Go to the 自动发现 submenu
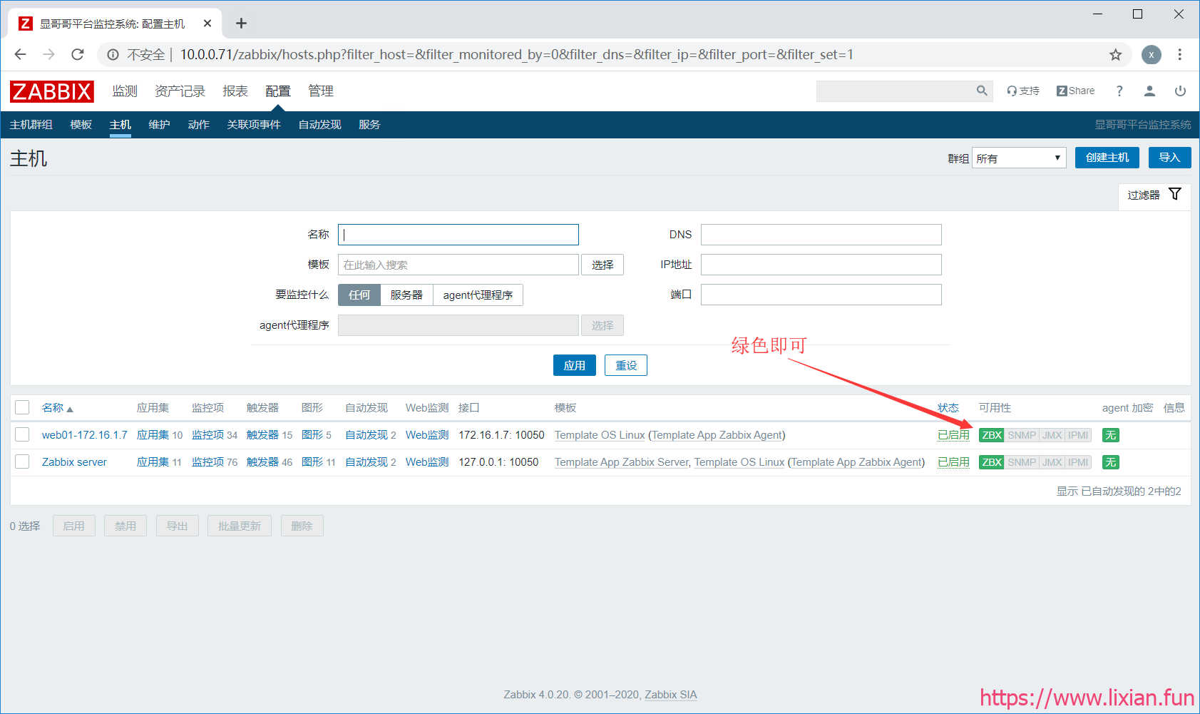Screen dimensions: 1200x714 click(319, 125)
